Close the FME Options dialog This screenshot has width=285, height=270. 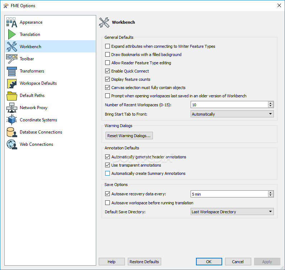[x=279, y=5]
